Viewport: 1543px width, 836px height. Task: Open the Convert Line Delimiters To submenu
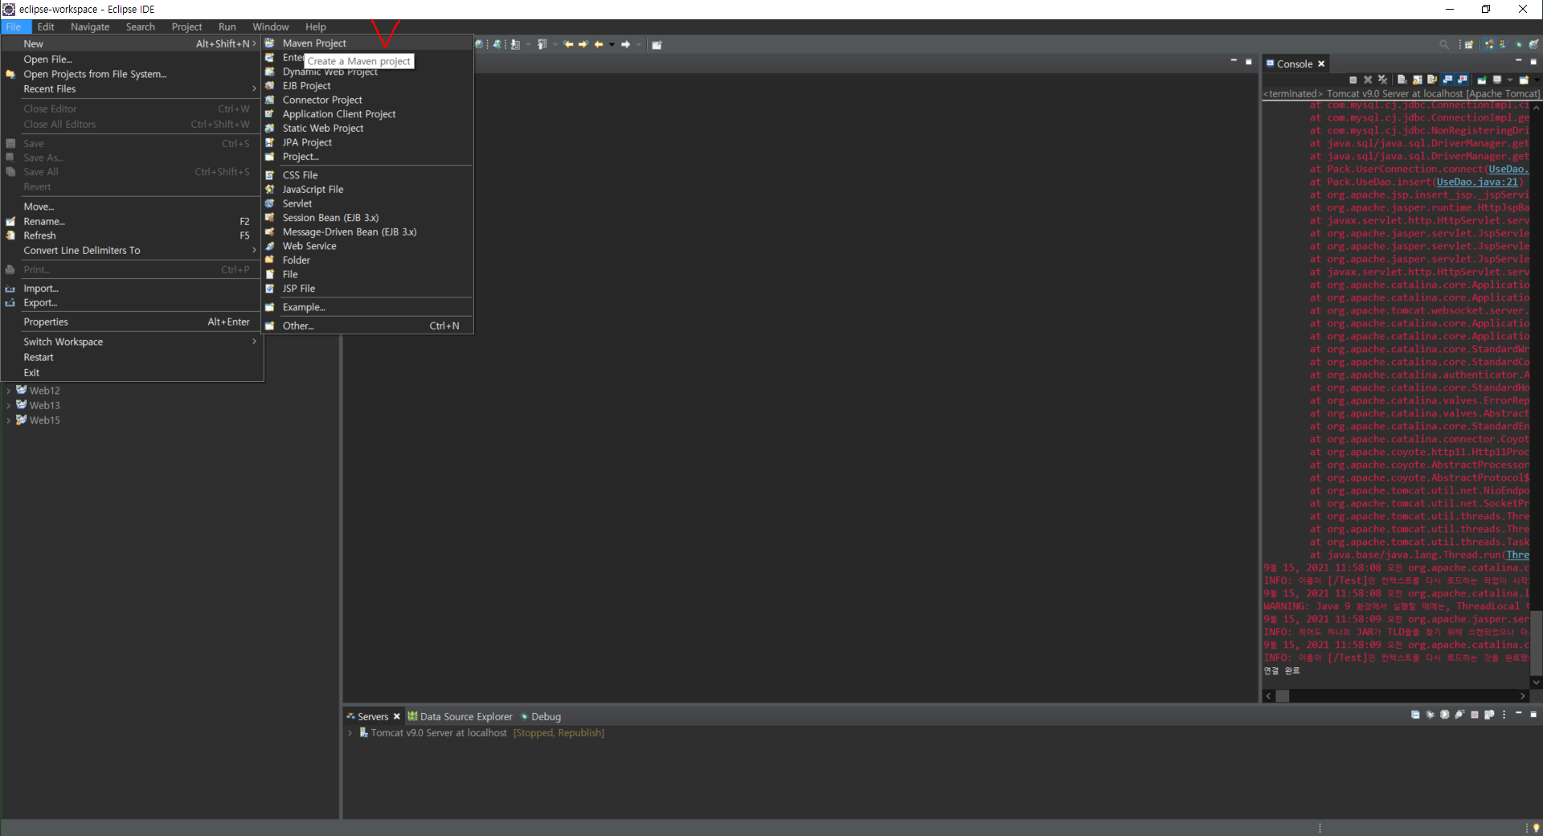(131, 251)
